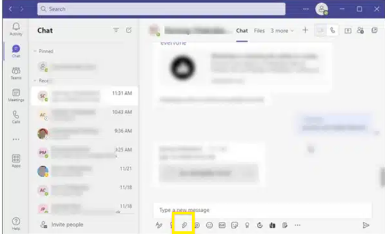The width and height of the screenshot is (385, 234).
Task: Click the attach file paperclip icon
Action: [x=184, y=225]
